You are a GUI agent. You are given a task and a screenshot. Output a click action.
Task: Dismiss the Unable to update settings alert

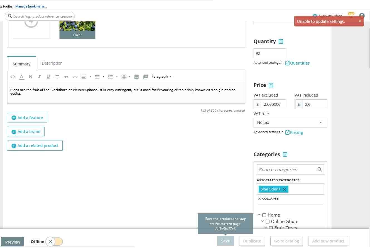pyautogui.click(x=360, y=21)
